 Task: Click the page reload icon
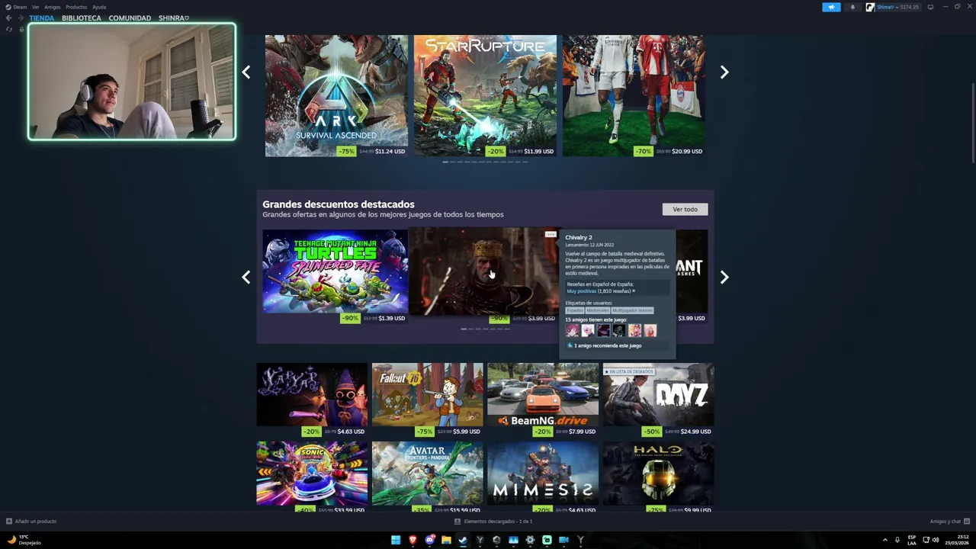tap(9, 29)
